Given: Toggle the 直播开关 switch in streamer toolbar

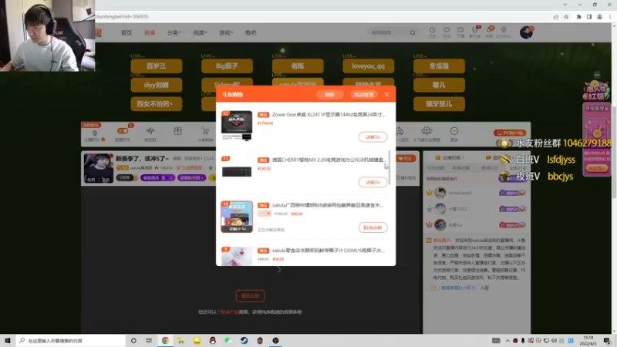Looking at the screenshot, I should (x=123, y=131).
